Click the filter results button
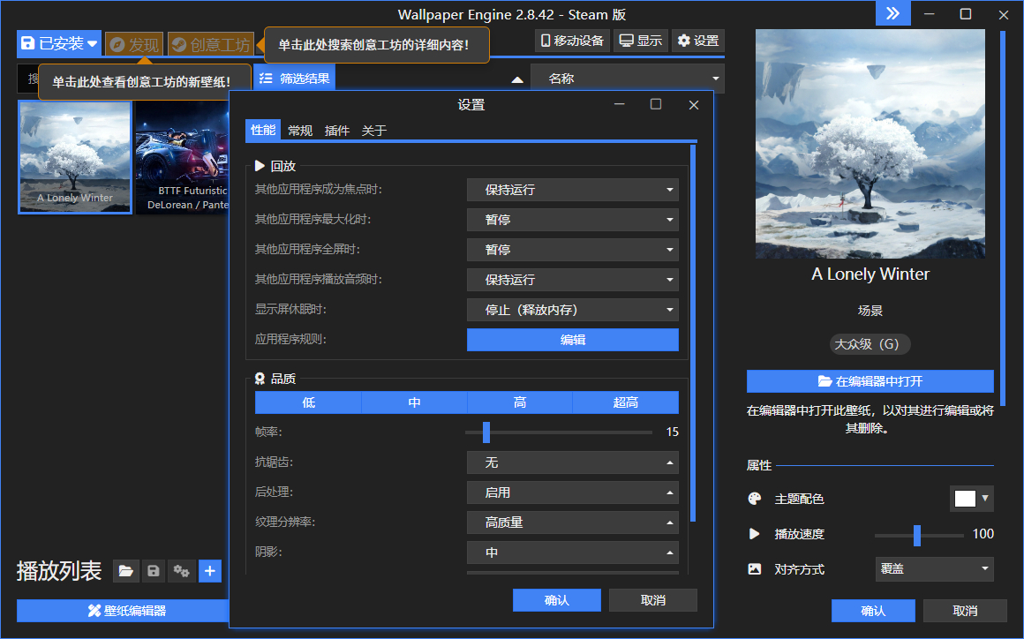This screenshot has width=1024, height=639. (x=295, y=79)
